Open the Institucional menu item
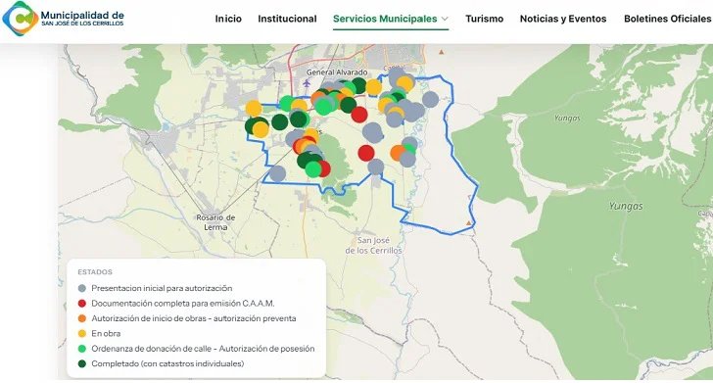Viewport: 713px width, 383px height. tap(287, 19)
